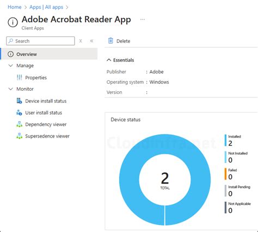Image resolution: width=258 pixels, height=232 pixels.
Task: Click the info icon beside the app title
Action: (x=13, y=22)
